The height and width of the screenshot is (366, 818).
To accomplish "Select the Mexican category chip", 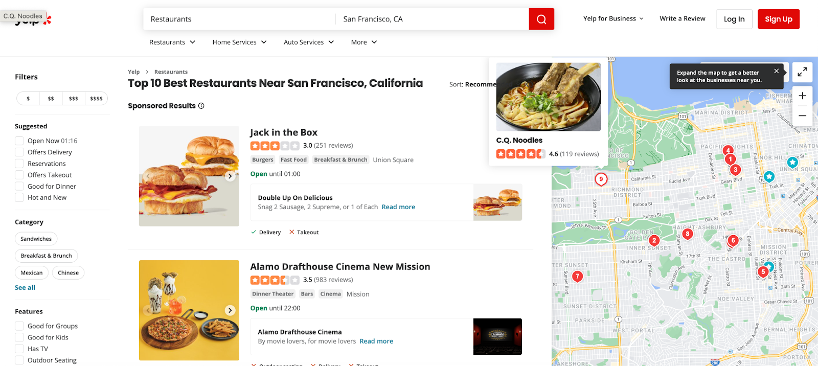I will 32,273.
